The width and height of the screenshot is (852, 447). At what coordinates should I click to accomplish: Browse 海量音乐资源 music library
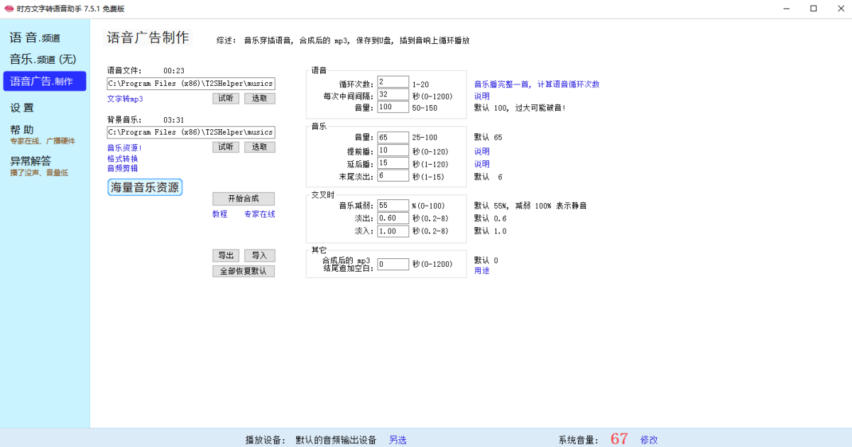145,187
